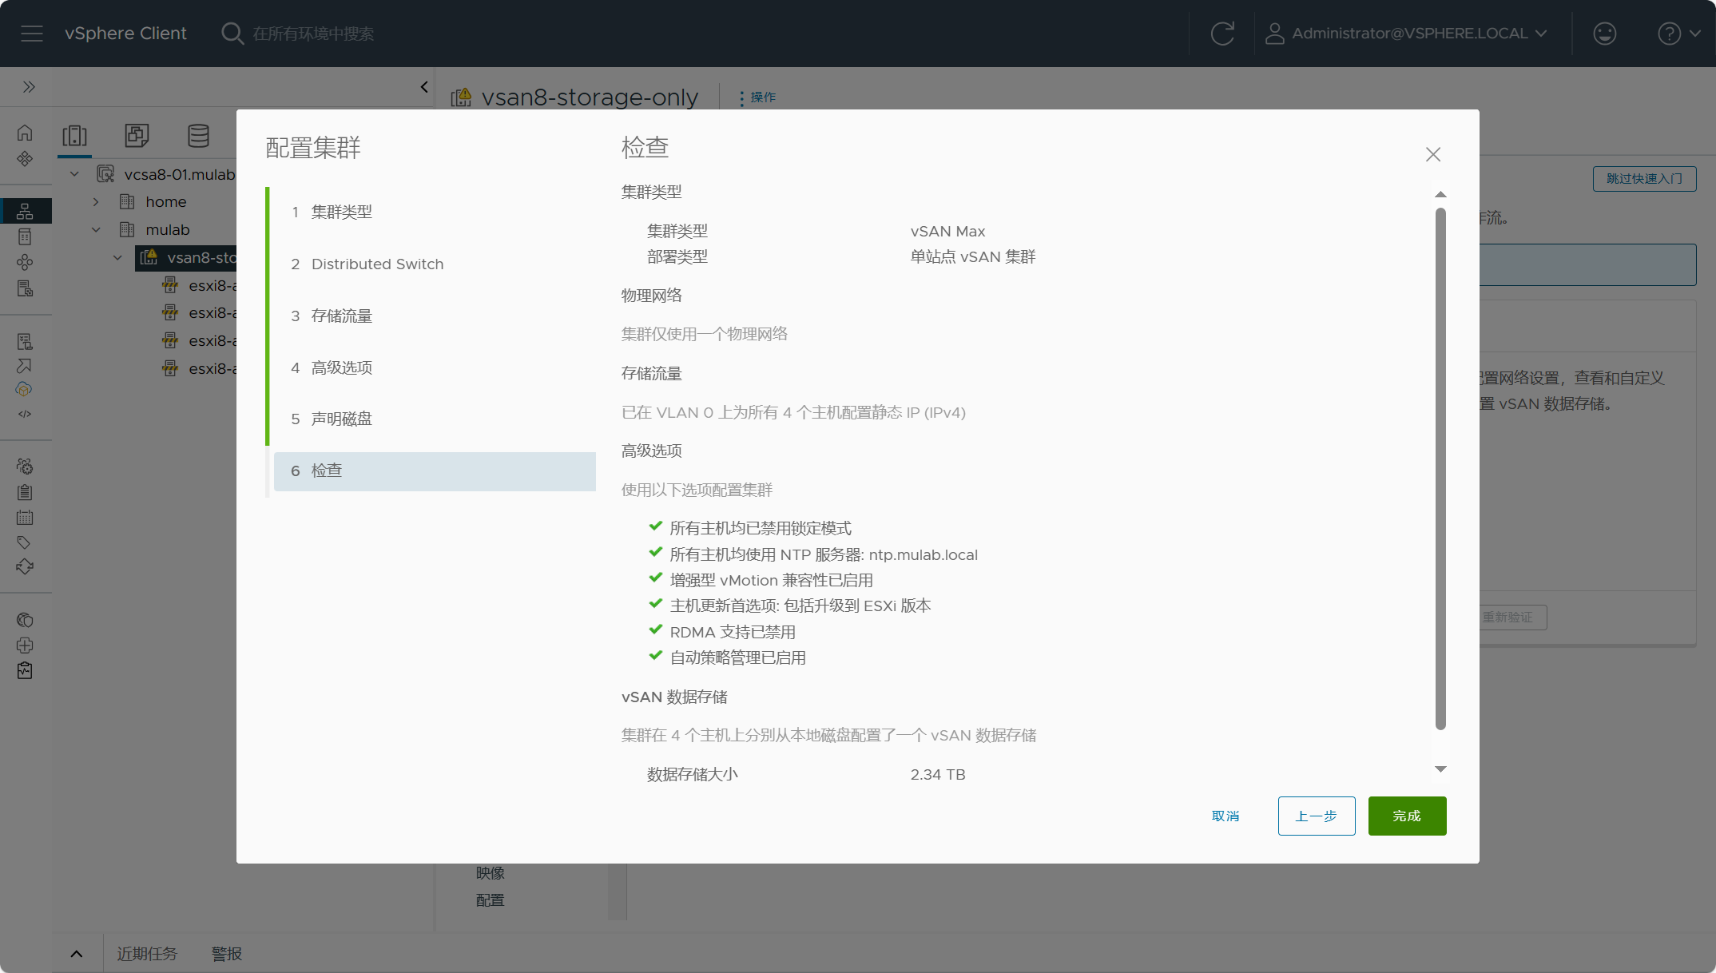Open the Hybrid Cloud Services cloud icon
The image size is (1716, 973).
(x=25, y=389)
